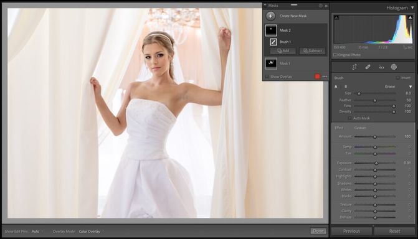The image size is (418, 239).
Task: Select the Red Eye Correction tool icon
Action: pos(381,67)
